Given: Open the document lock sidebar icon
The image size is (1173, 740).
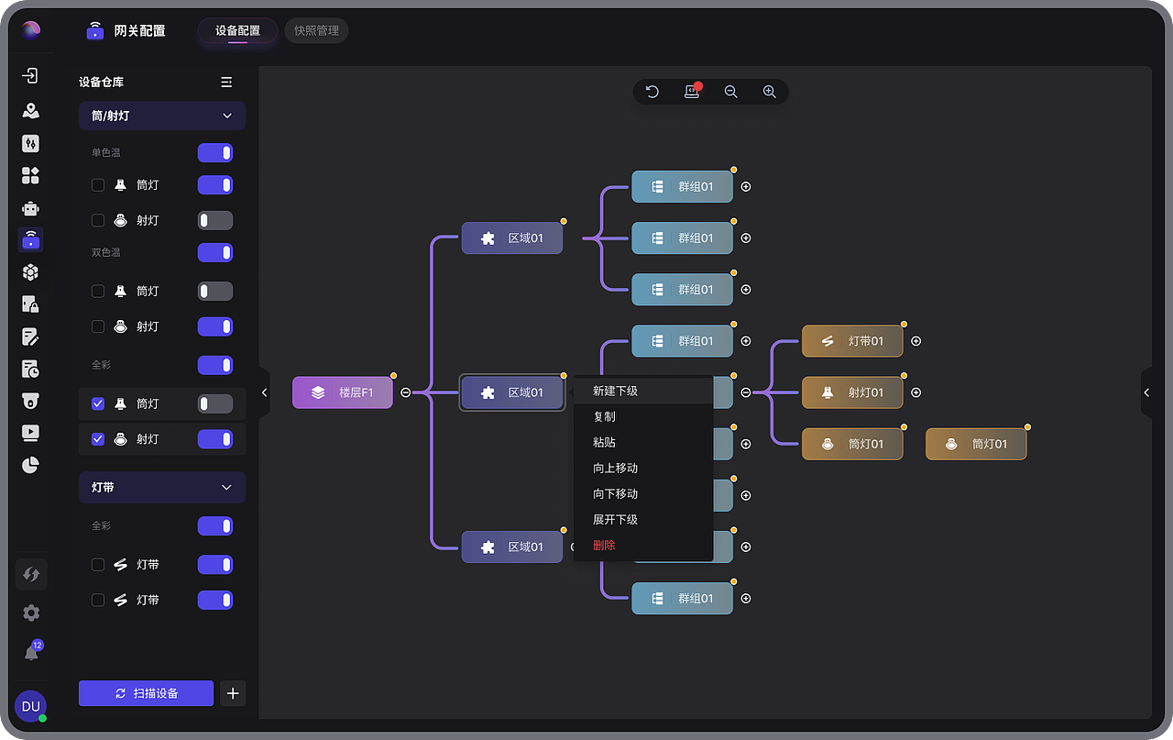Looking at the screenshot, I should point(31,304).
